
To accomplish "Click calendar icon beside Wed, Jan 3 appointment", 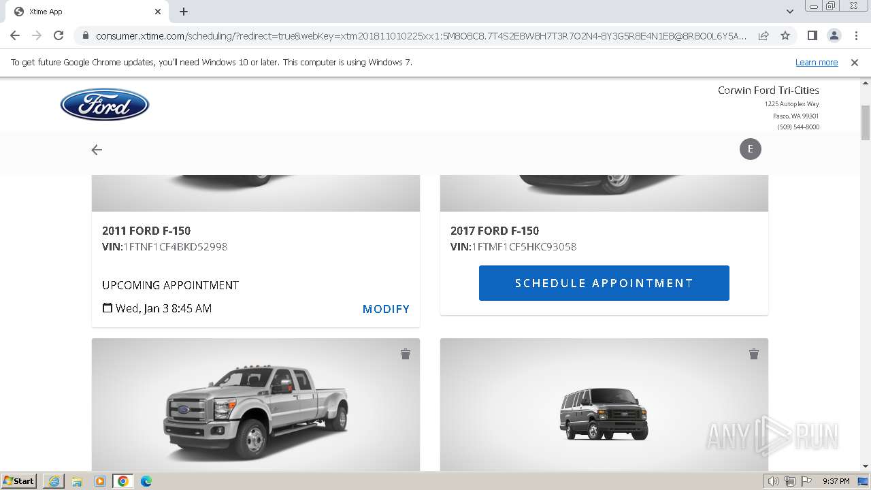I will (x=108, y=308).
